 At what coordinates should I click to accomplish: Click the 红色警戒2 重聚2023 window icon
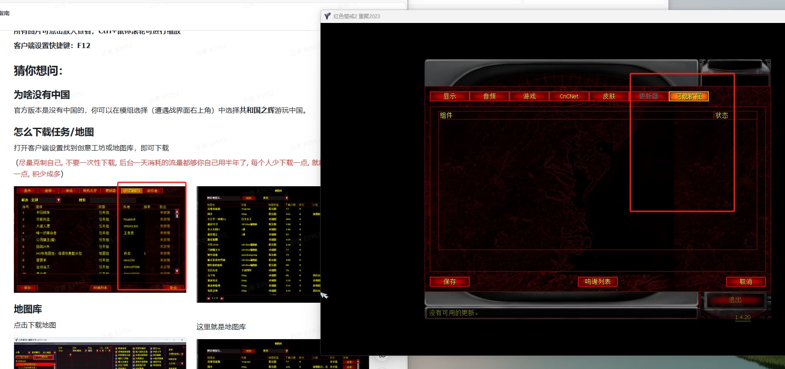[328, 16]
